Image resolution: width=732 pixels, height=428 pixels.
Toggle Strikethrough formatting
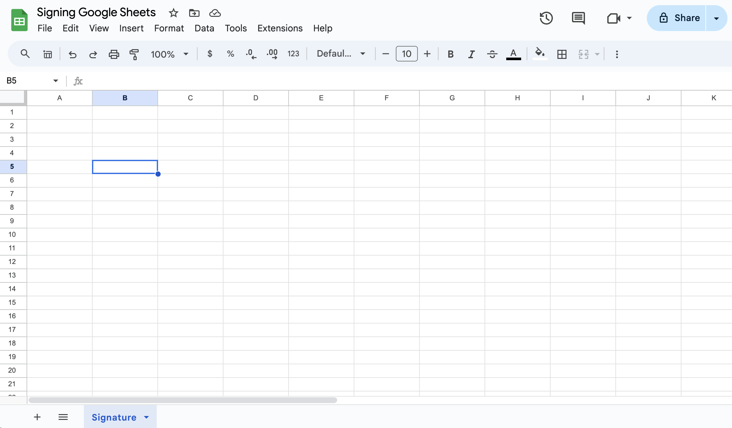click(491, 53)
